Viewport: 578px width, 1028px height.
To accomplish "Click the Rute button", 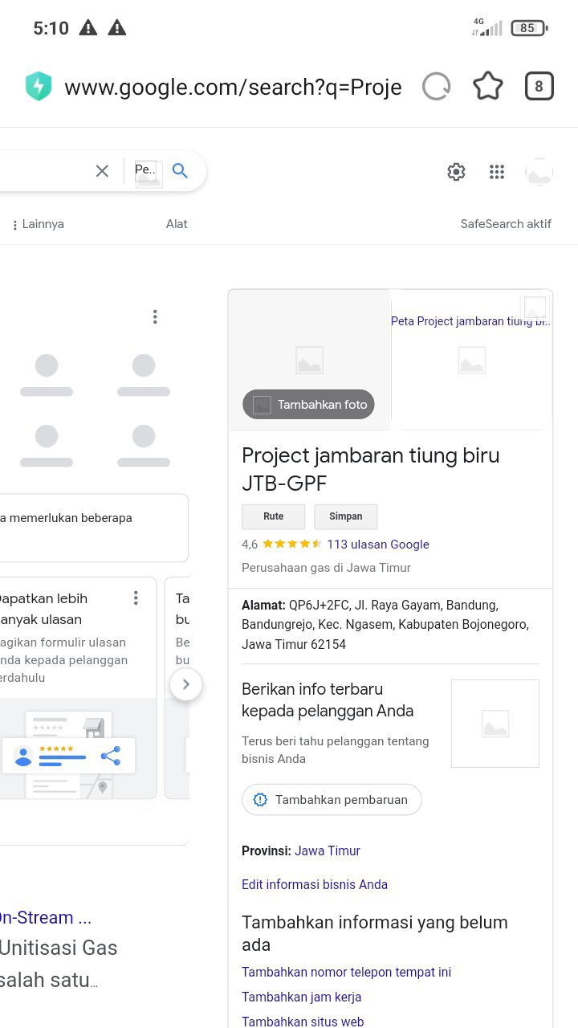I will pos(274,516).
